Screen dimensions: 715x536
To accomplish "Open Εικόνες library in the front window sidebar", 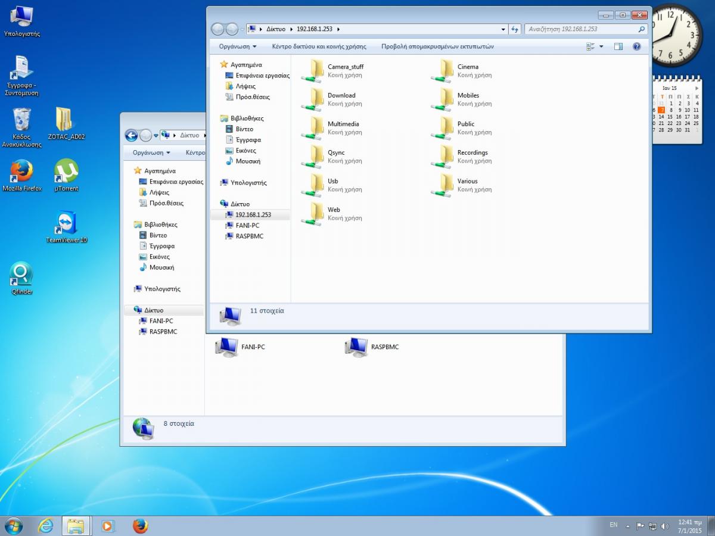I will coord(241,151).
